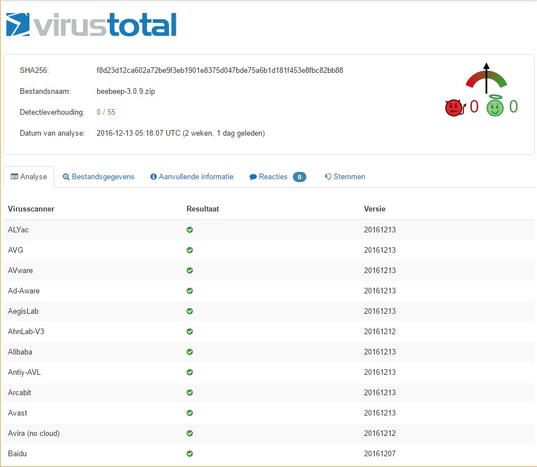
Task: Click the green harmless vote count 0
Action: pos(513,106)
